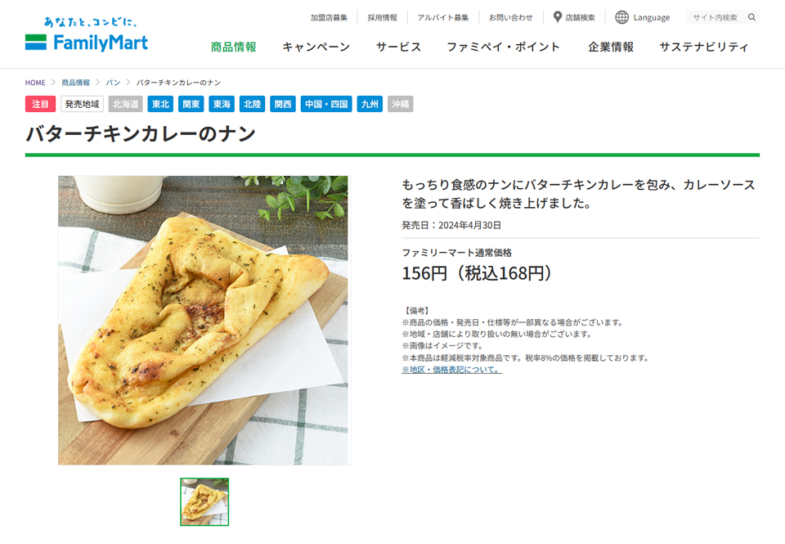Go to HOME breadcrumb
The image size is (785, 544).
[35, 83]
